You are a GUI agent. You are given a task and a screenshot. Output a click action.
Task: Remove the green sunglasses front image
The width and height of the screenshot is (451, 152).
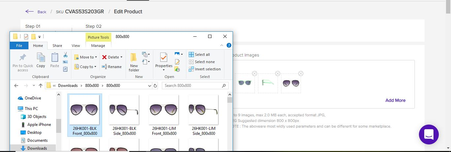[x=254, y=73]
